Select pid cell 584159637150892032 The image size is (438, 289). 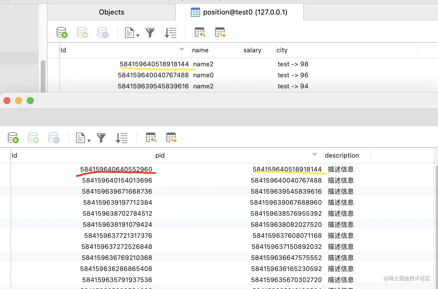click(x=287, y=247)
